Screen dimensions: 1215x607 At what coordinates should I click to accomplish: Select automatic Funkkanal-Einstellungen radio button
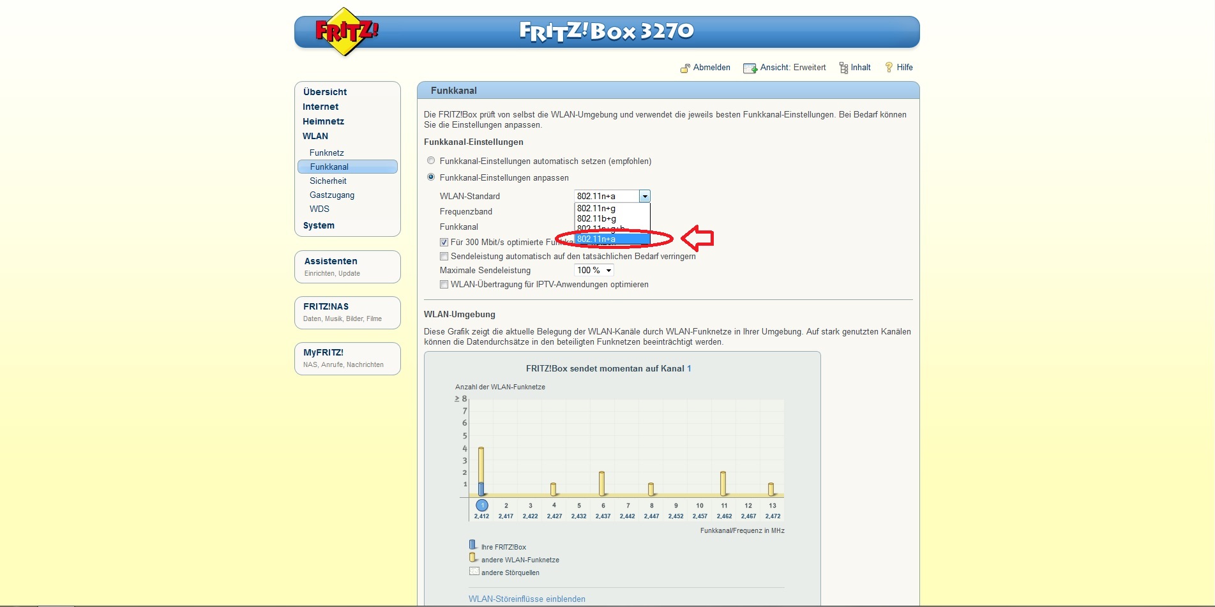[431, 161]
